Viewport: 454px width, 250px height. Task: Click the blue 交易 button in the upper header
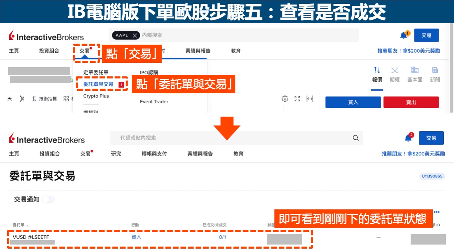coord(426,35)
